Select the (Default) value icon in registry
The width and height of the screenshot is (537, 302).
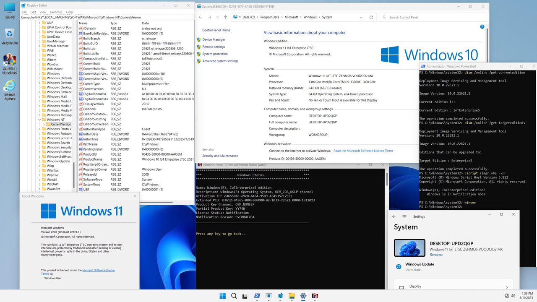tap(80, 29)
